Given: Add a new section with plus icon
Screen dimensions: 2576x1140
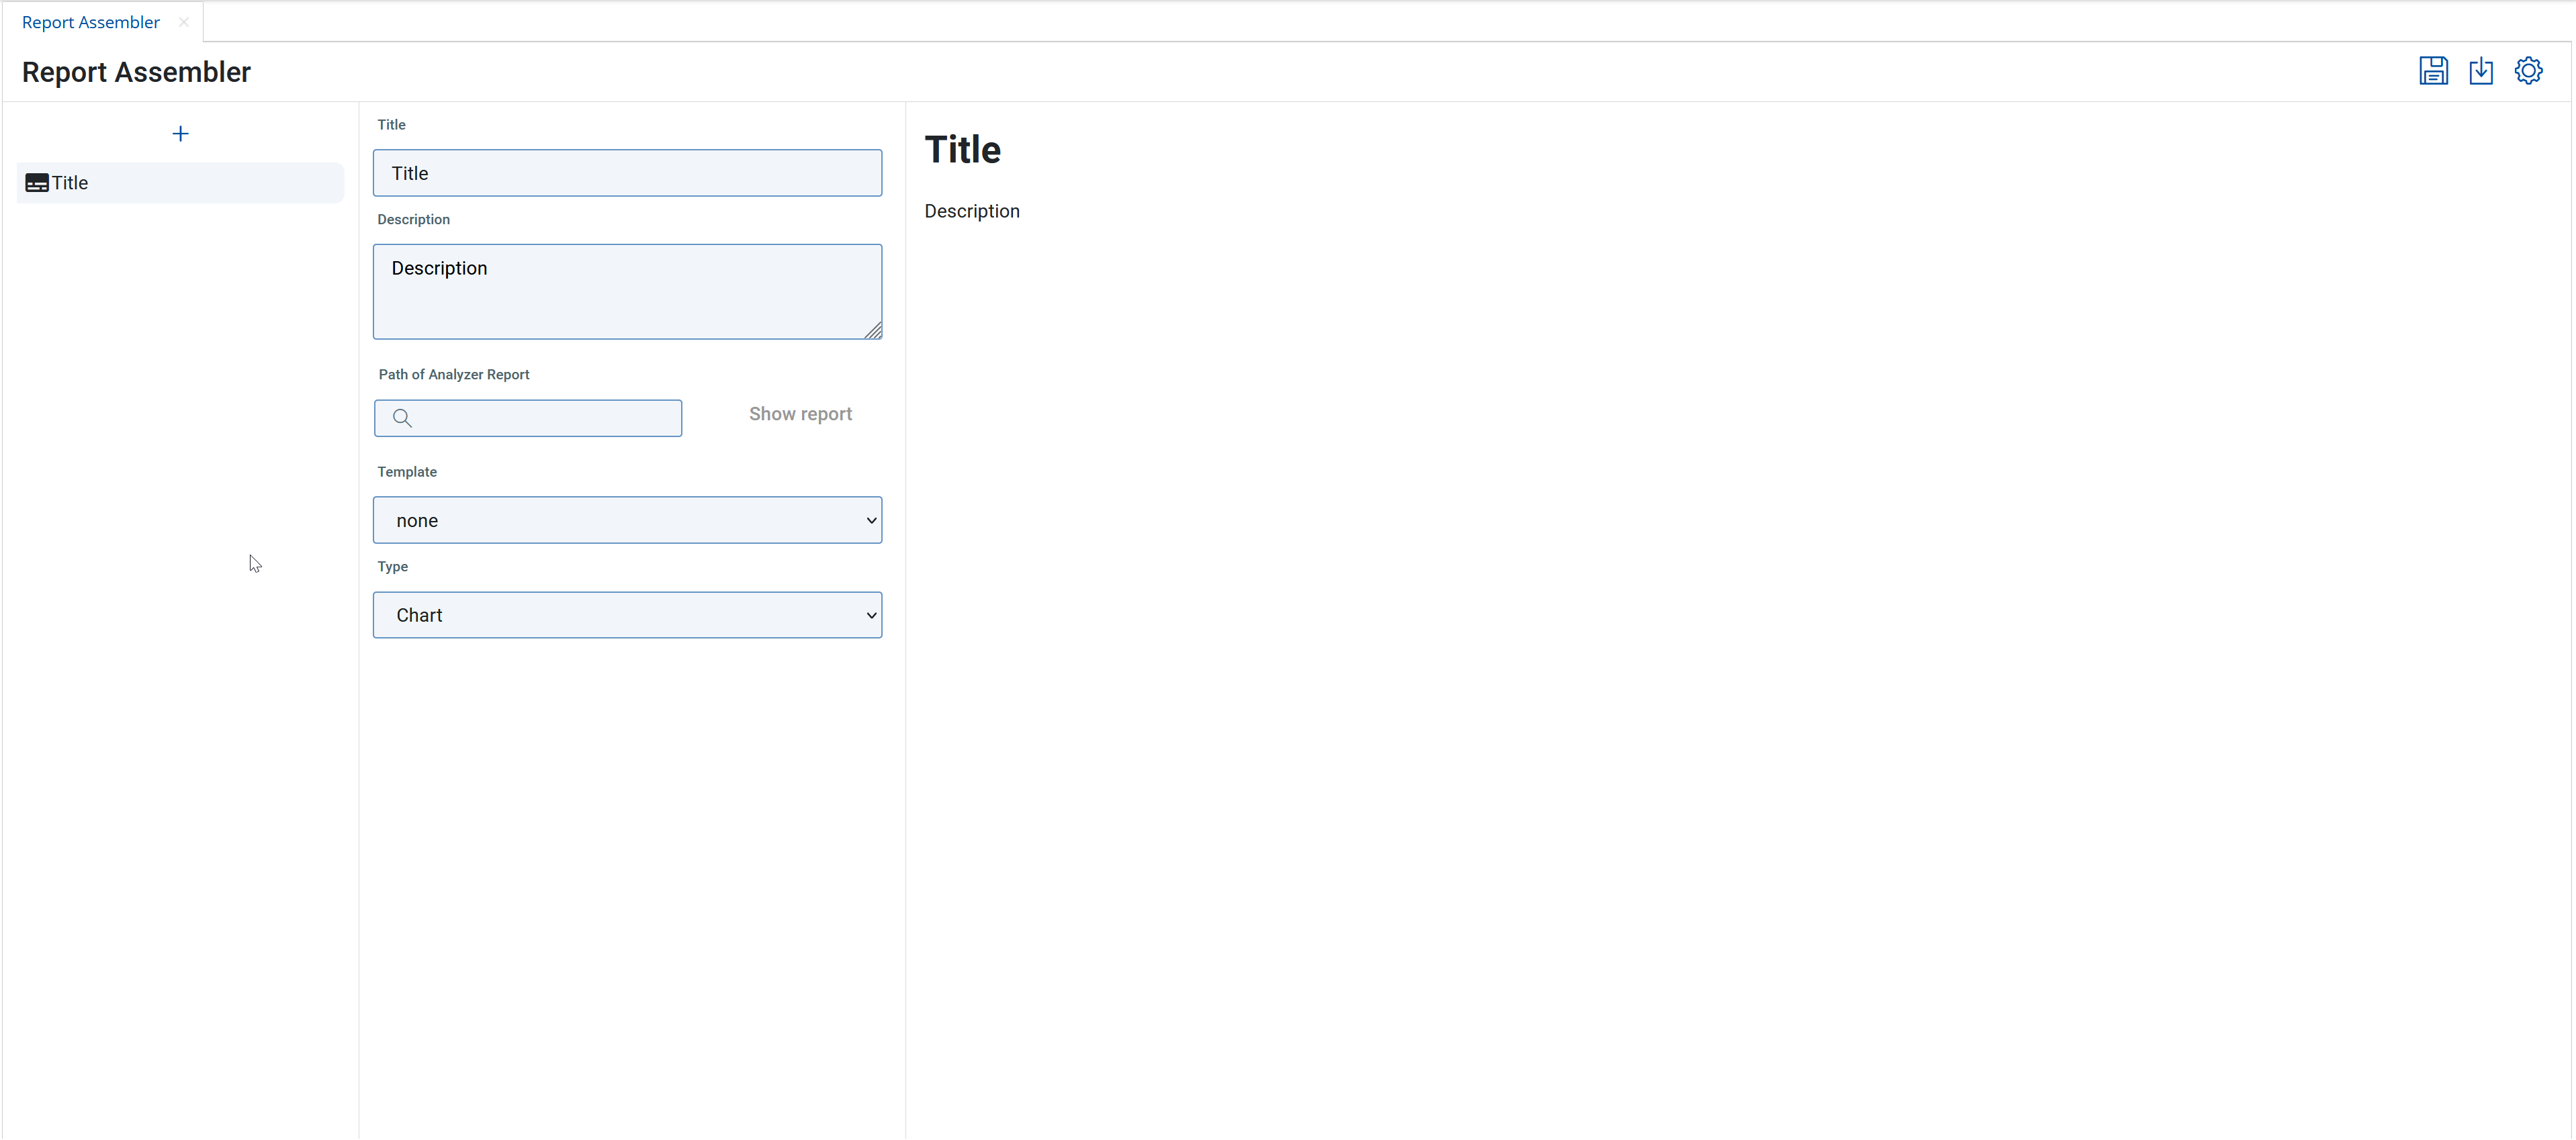Looking at the screenshot, I should (180, 134).
